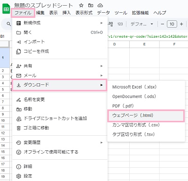Viewport: 188px width, 181px height.
Task: Open the デフォ... font dropdown
Action: (x=142, y=24)
